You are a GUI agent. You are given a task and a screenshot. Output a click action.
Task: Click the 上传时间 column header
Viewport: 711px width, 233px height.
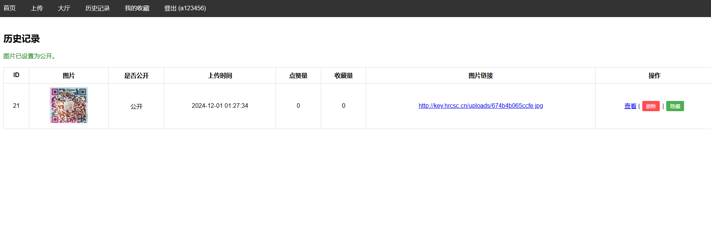[220, 76]
